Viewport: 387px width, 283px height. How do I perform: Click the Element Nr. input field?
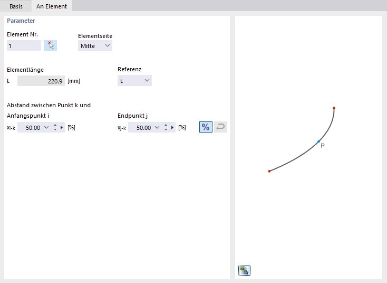[24, 46]
